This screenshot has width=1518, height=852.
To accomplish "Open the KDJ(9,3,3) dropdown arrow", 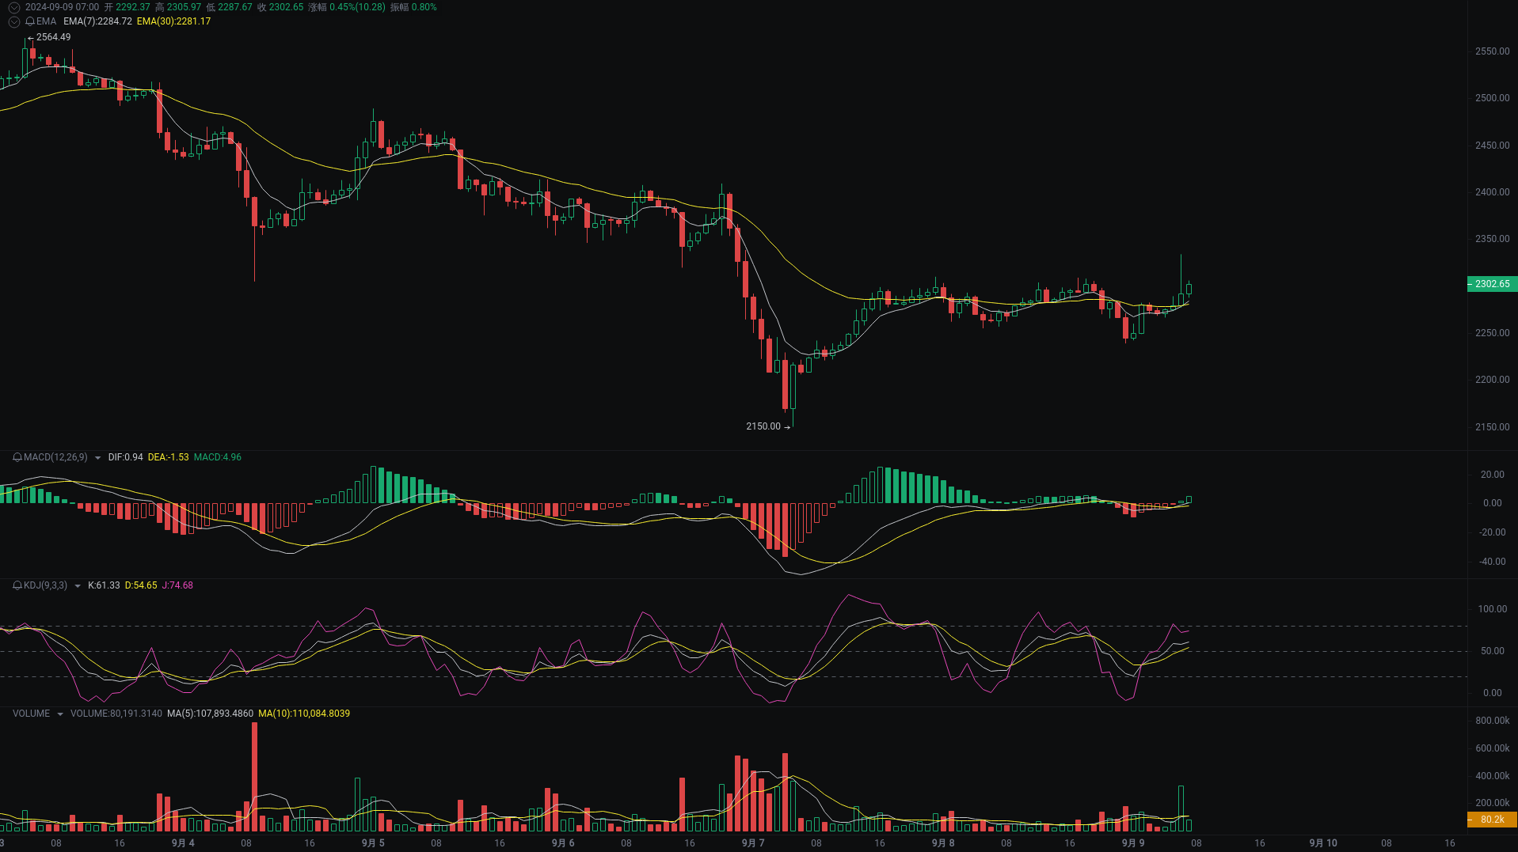I will coord(76,585).
